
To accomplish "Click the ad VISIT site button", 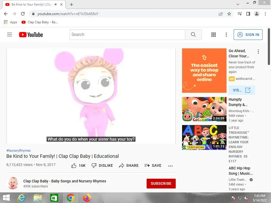I will click(x=242, y=90).
